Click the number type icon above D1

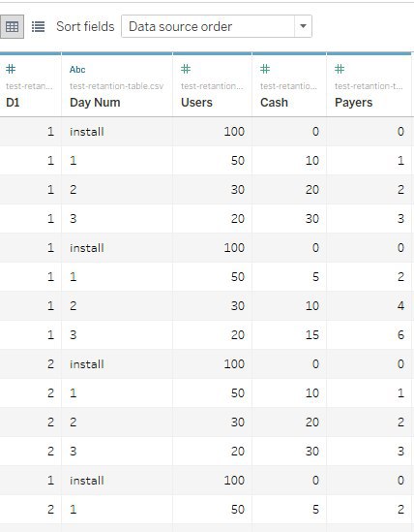(x=11, y=69)
